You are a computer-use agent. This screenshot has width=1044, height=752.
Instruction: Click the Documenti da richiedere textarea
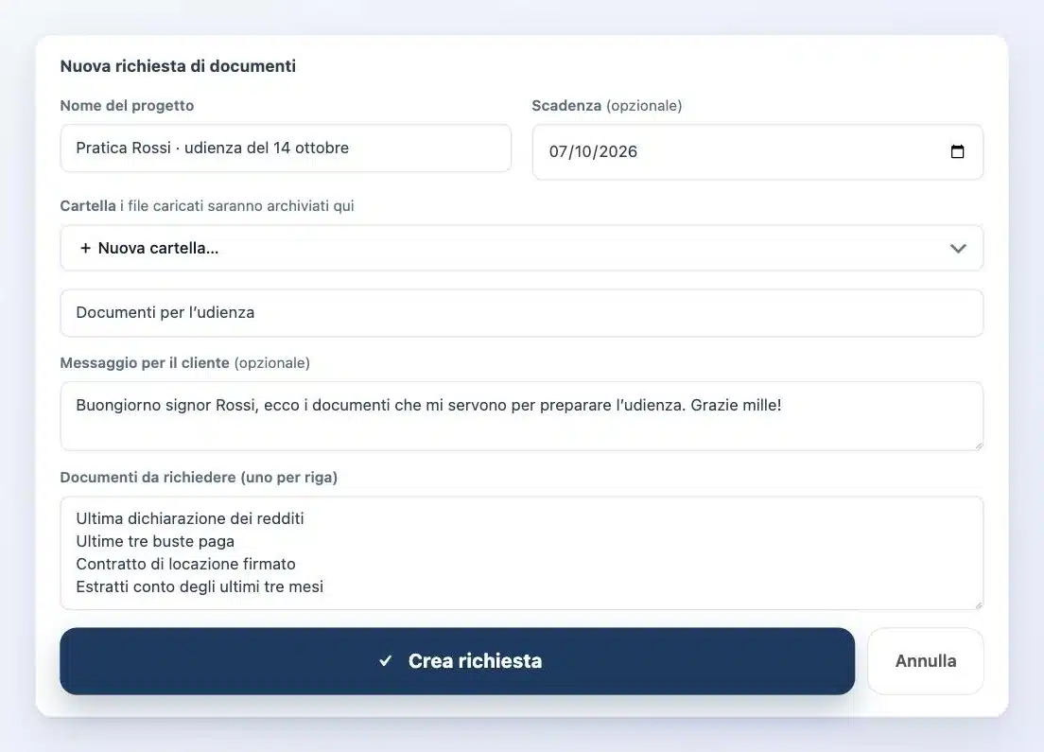click(521, 552)
